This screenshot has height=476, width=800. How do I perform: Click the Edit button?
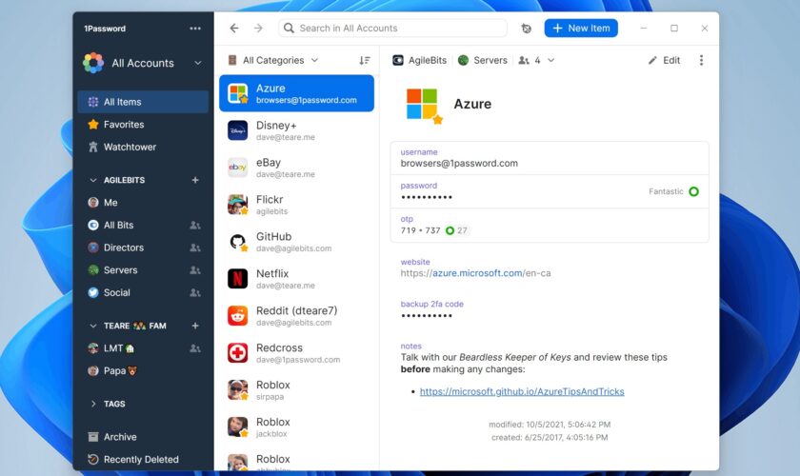point(664,60)
